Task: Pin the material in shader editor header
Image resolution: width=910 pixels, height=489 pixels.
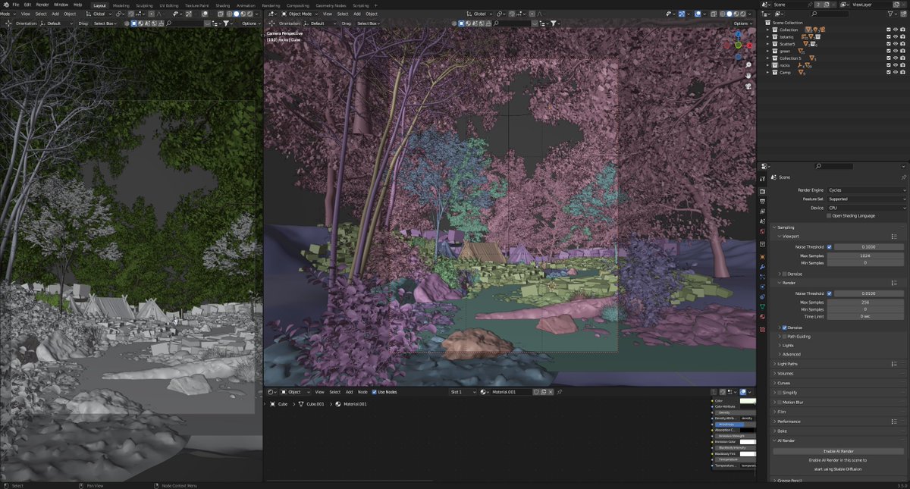Action: point(560,392)
